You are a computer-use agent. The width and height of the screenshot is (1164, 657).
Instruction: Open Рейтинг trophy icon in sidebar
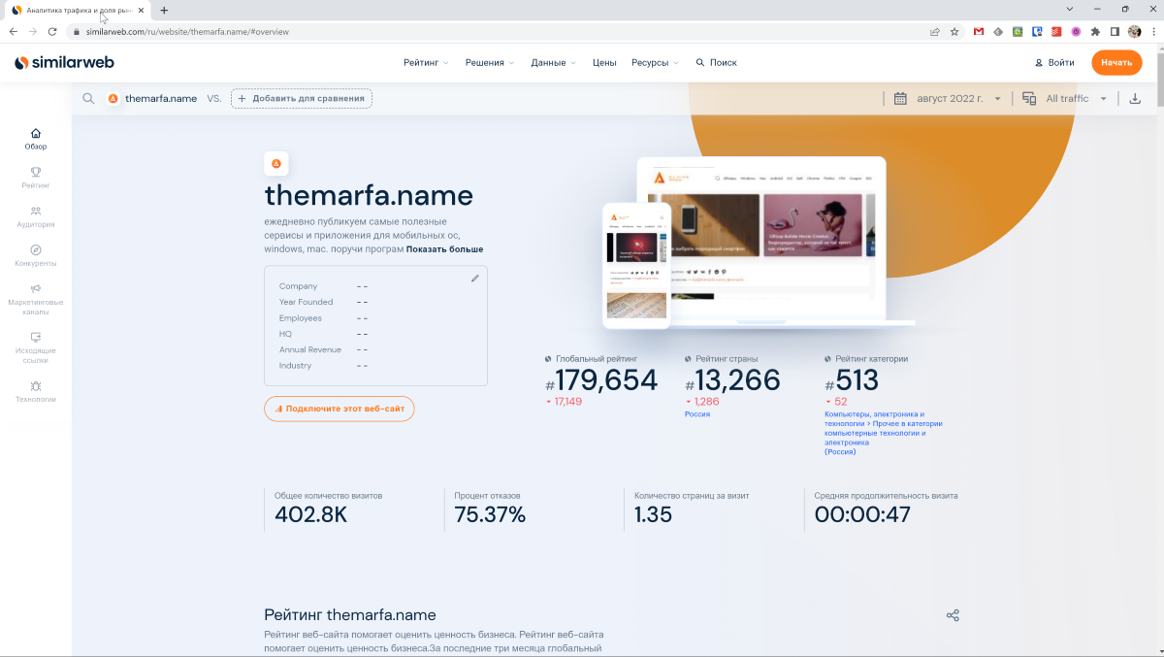click(36, 172)
